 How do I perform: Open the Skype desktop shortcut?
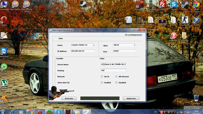(174, 5)
